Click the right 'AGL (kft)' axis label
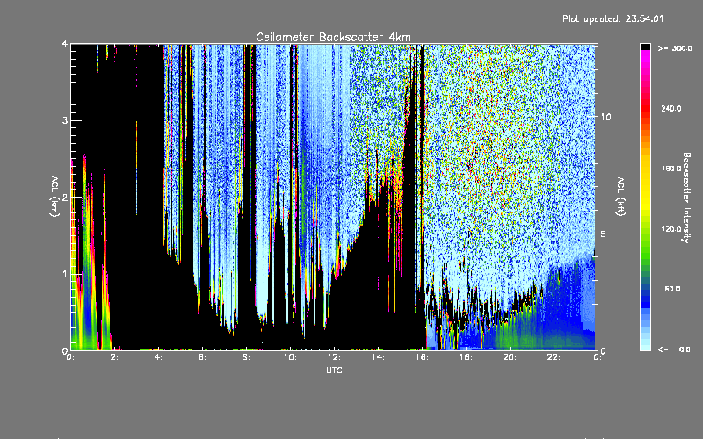This screenshot has width=703, height=439. 620,197
